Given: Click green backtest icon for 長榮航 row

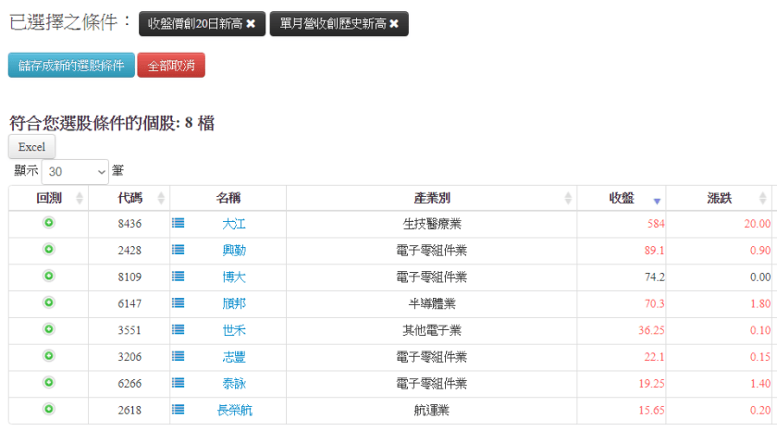Looking at the screenshot, I should pyautogui.click(x=49, y=409).
